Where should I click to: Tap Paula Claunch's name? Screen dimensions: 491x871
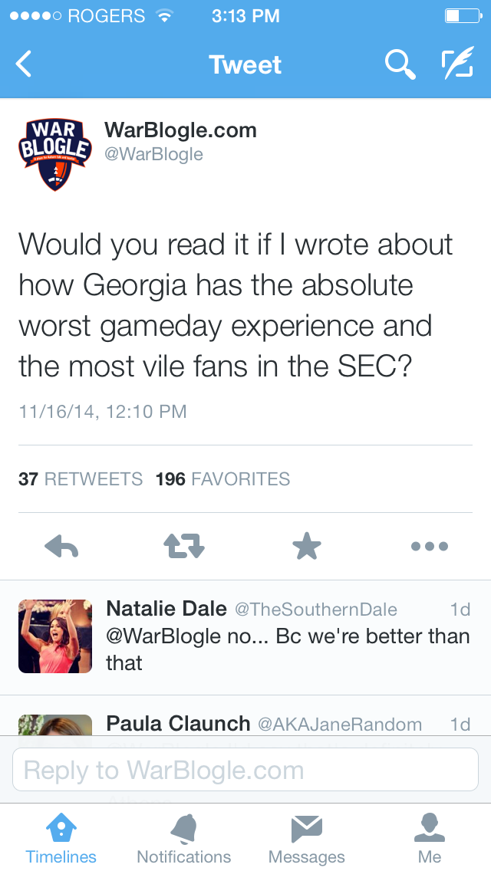(178, 724)
